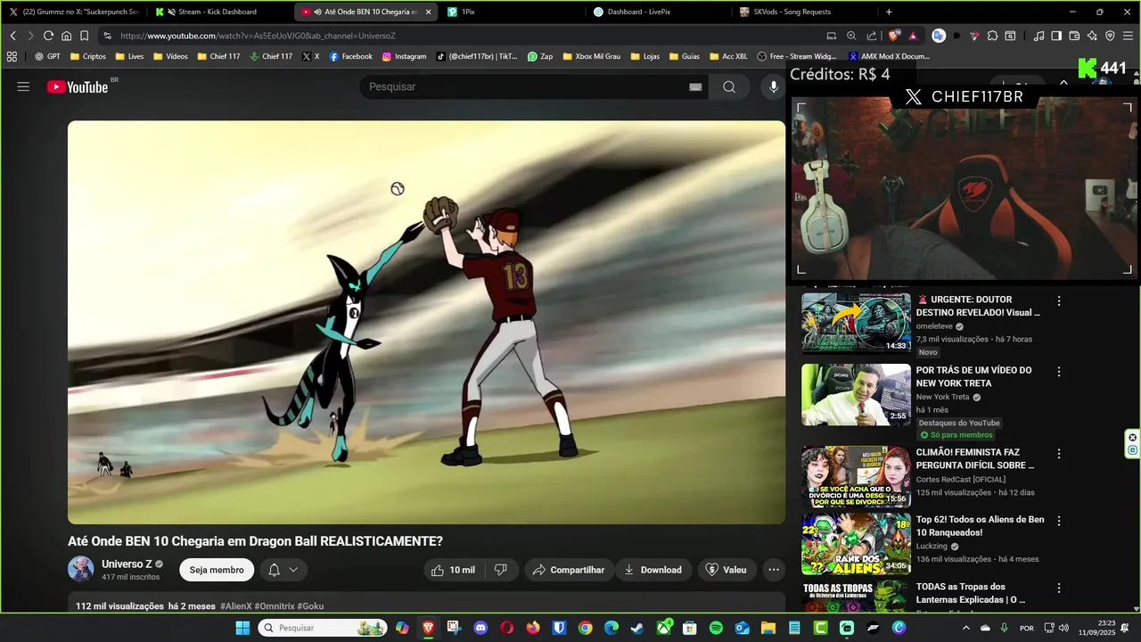1141x642 pixels.
Task: Go to browser home page
Action: click(66, 36)
